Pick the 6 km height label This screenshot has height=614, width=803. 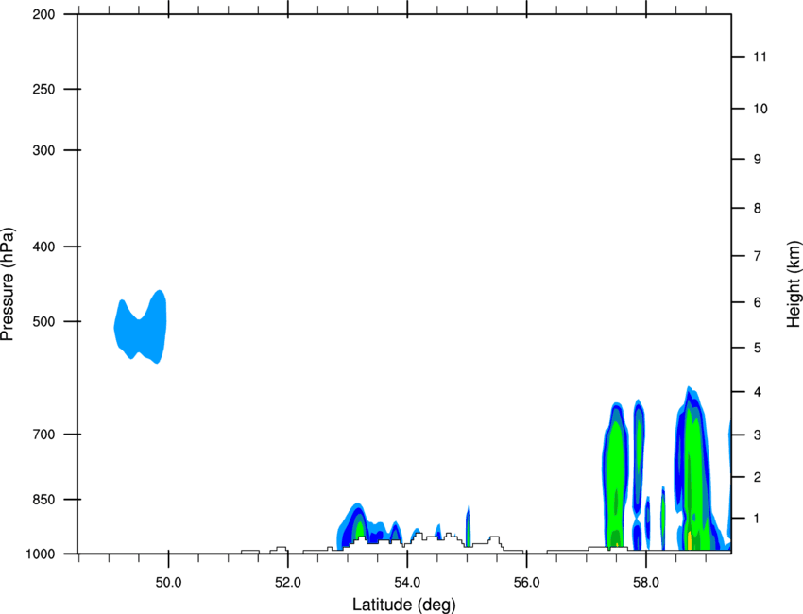pyautogui.click(x=758, y=302)
